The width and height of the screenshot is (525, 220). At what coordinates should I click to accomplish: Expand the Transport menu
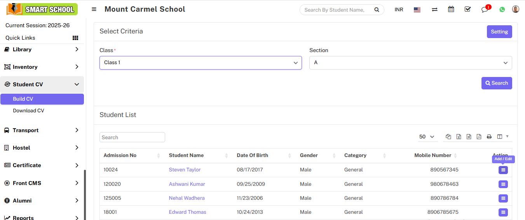coord(42,130)
